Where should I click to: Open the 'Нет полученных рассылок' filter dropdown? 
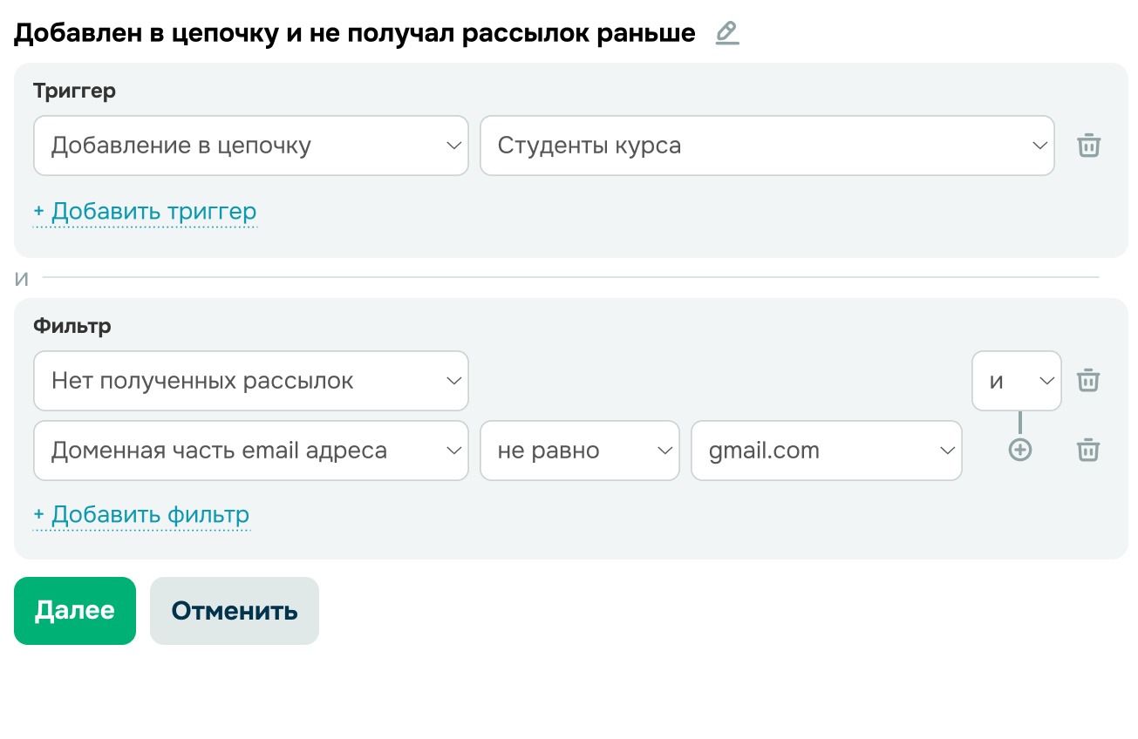coord(251,381)
